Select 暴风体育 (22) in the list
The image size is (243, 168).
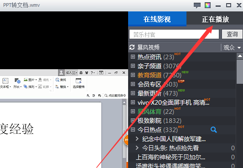coord(156,112)
